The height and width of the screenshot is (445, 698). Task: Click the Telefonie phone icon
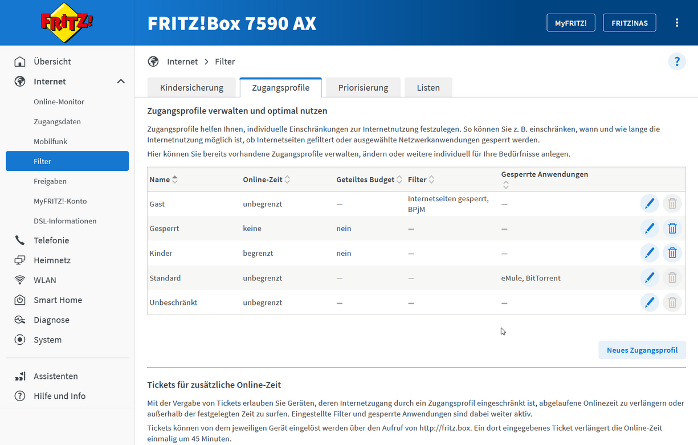20,240
